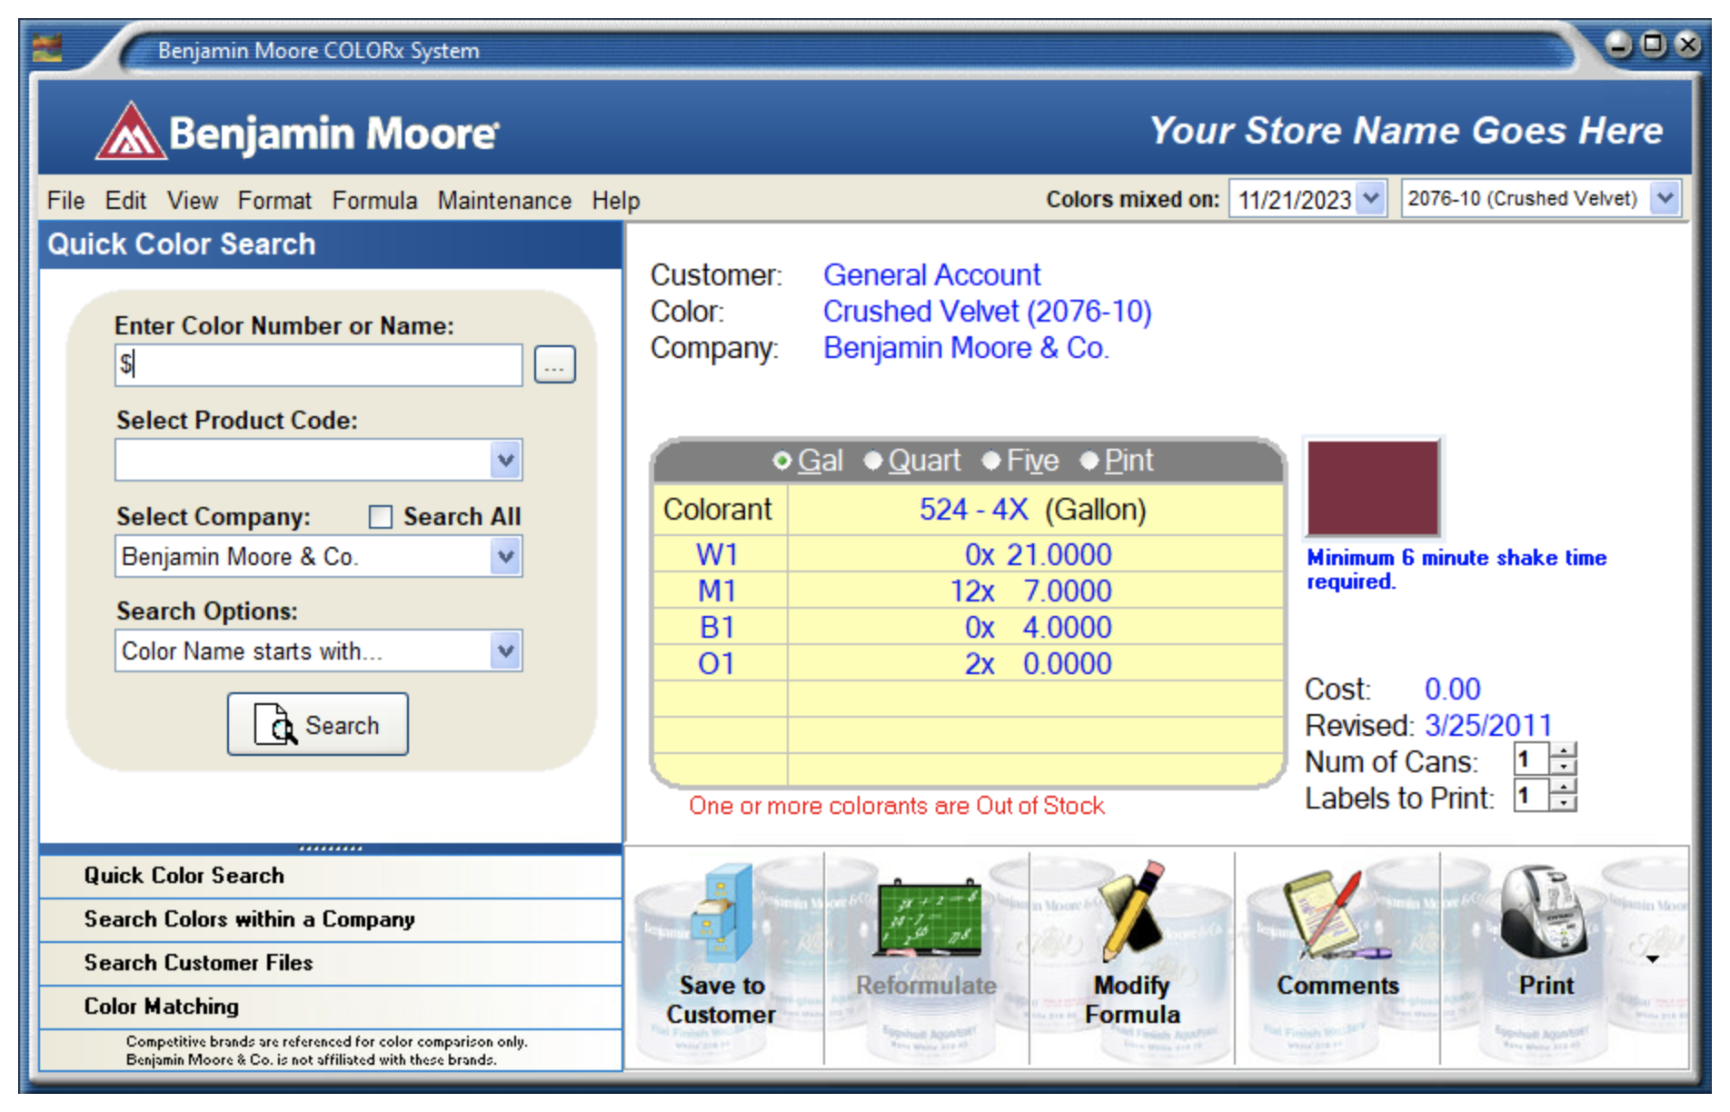This screenshot has width=1730, height=1112.
Task: Open the Formula menu
Action: [x=374, y=200]
